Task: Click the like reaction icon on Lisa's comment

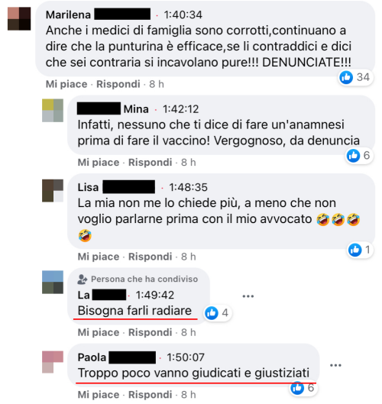Action: click(354, 250)
